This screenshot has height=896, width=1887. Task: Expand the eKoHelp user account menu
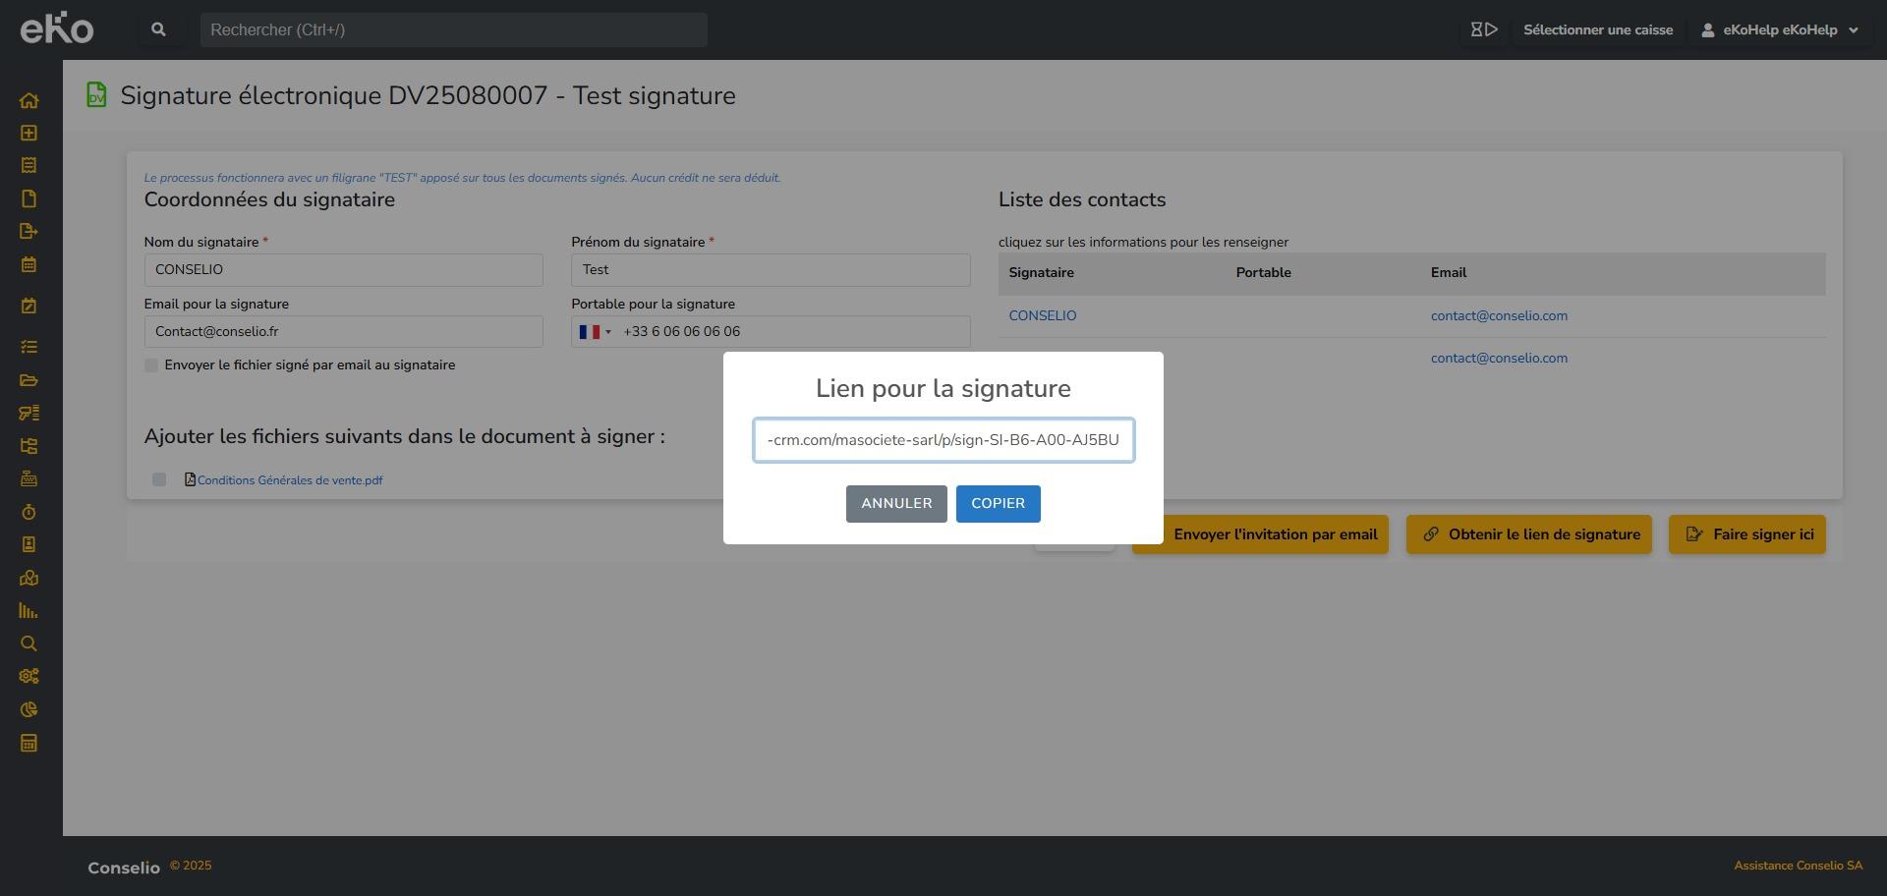(1779, 29)
